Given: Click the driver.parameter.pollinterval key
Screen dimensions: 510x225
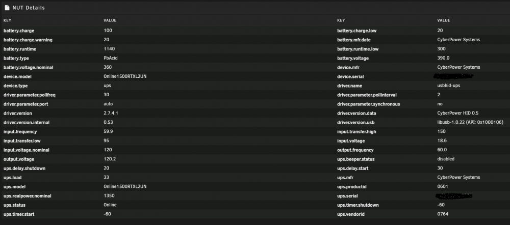Looking at the screenshot, I should (x=367, y=95).
